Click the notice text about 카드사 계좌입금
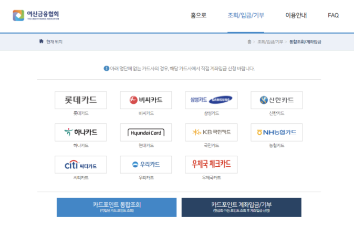The width and height of the screenshot is (354, 225). click(182, 68)
